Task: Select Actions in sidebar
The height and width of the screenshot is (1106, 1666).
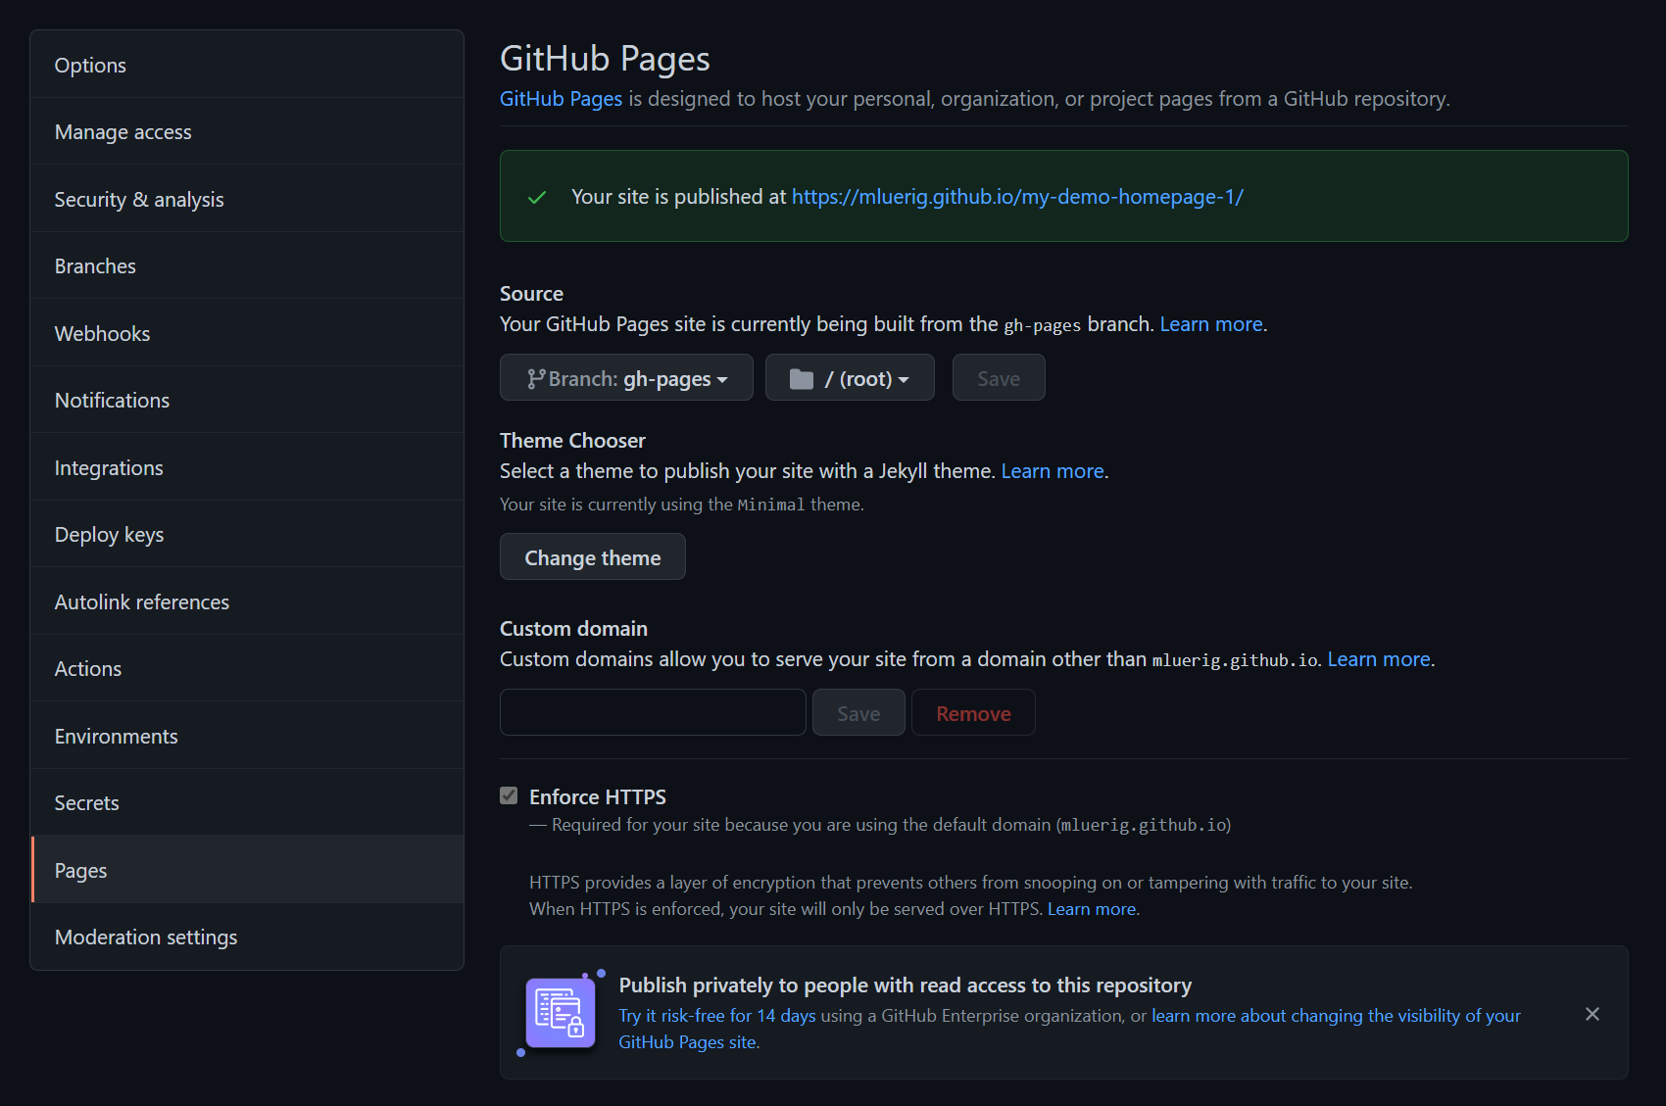Action: tap(247, 669)
